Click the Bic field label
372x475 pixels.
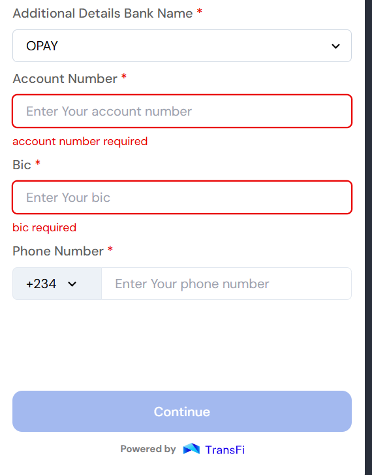[x=22, y=165]
